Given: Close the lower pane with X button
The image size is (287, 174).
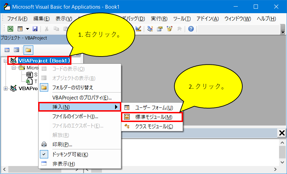Looking at the screenshot, I should point(282,133).
